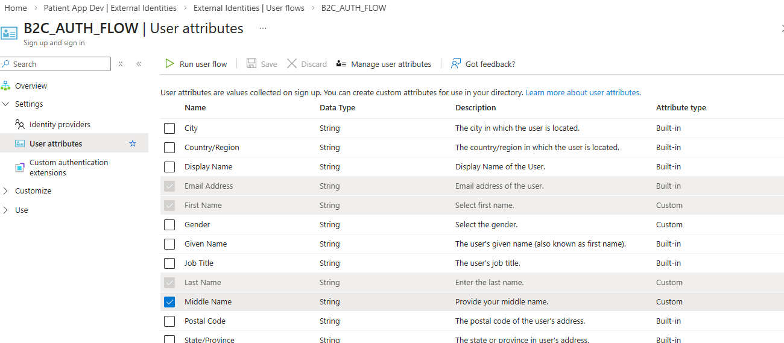Tick the Country/Region attribute checkbox
The image size is (784, 343).
click(169, 148)
